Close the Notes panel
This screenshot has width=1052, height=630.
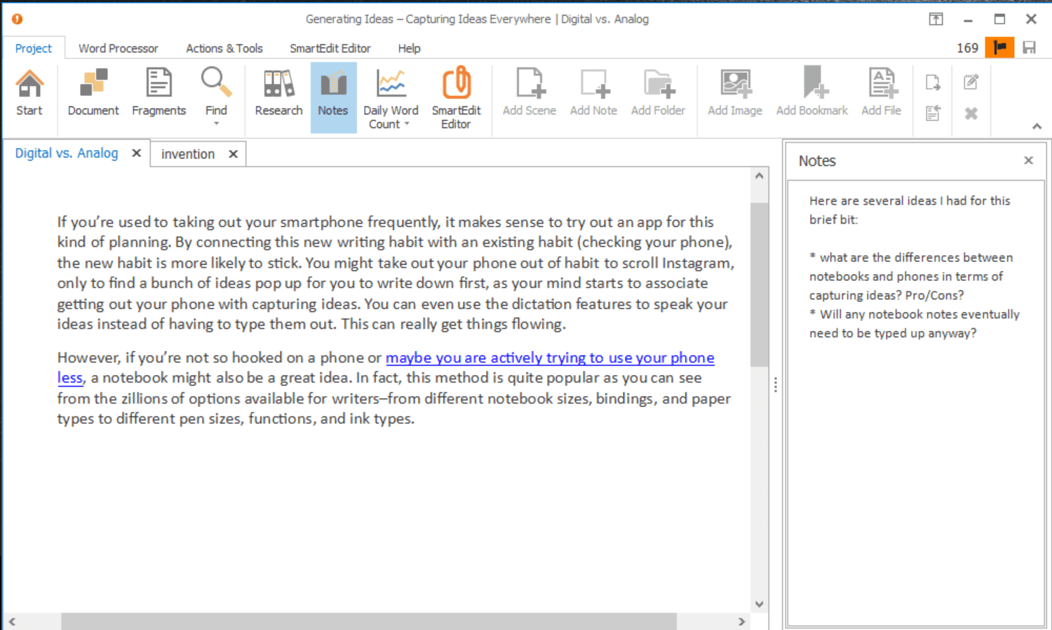click(1029, 160)
